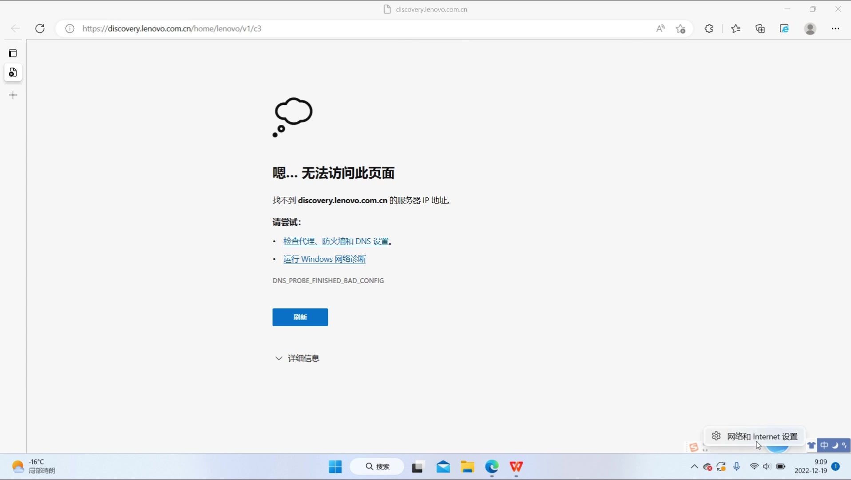851x480 pixels.
Task: Click the microphone icon in system tray
Action: (x=736, y=467)
